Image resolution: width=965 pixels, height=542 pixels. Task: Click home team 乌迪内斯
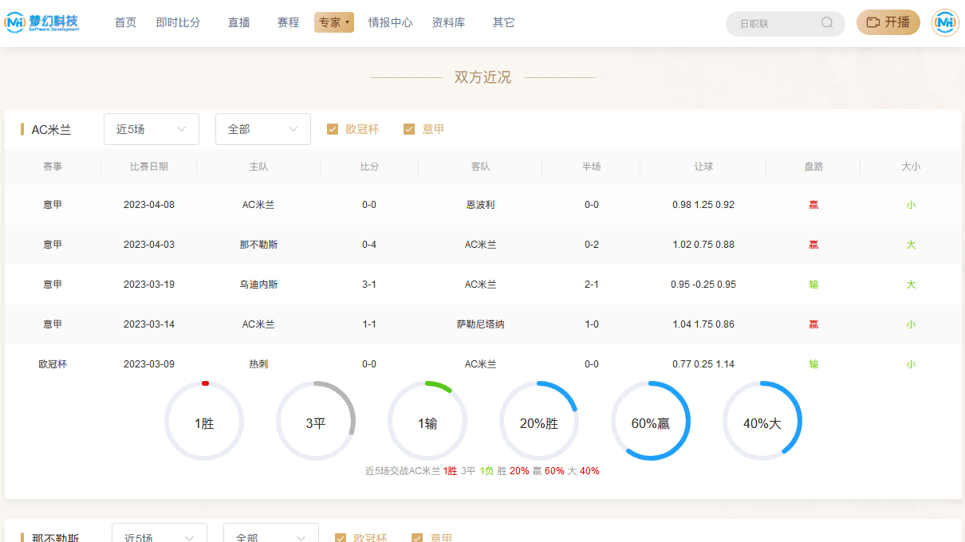point(258,285)
